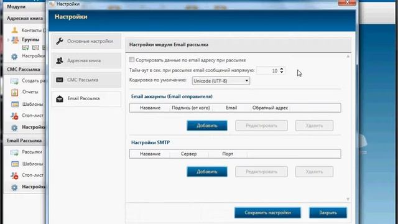Click Сохранить настройки button
Screen dimensions: 398x224
267,213
